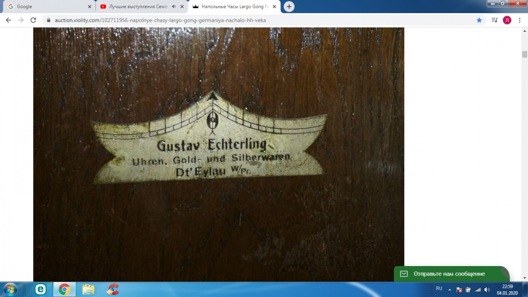View site info via padlock icon
528x297 pixels.
point(48,20)
